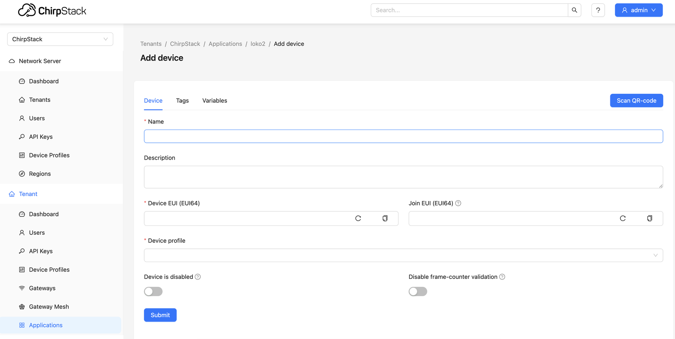
Task: Focus the device Name input field
Action: pos(403,136)
